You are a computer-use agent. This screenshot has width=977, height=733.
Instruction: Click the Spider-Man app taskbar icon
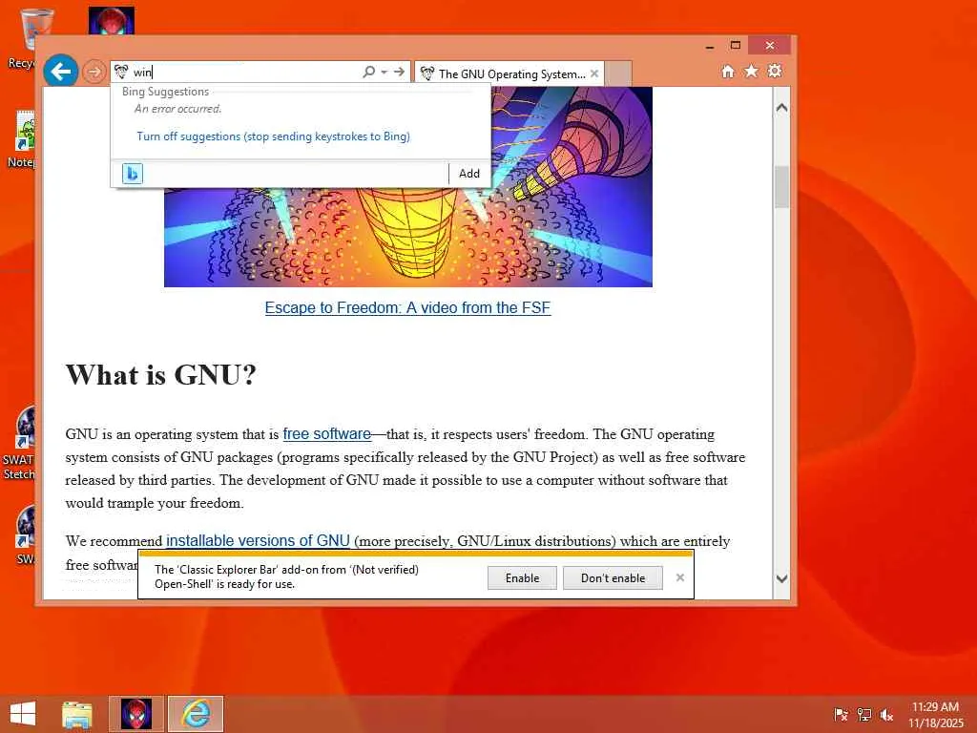tap(136, 714)
